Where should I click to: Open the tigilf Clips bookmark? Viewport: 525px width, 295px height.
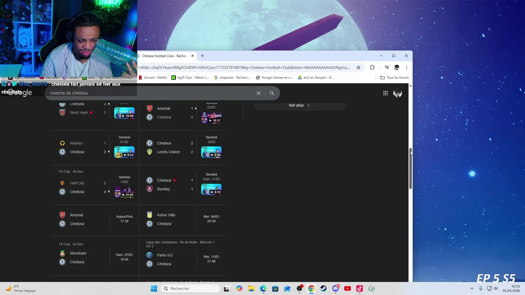click(190, 77)
